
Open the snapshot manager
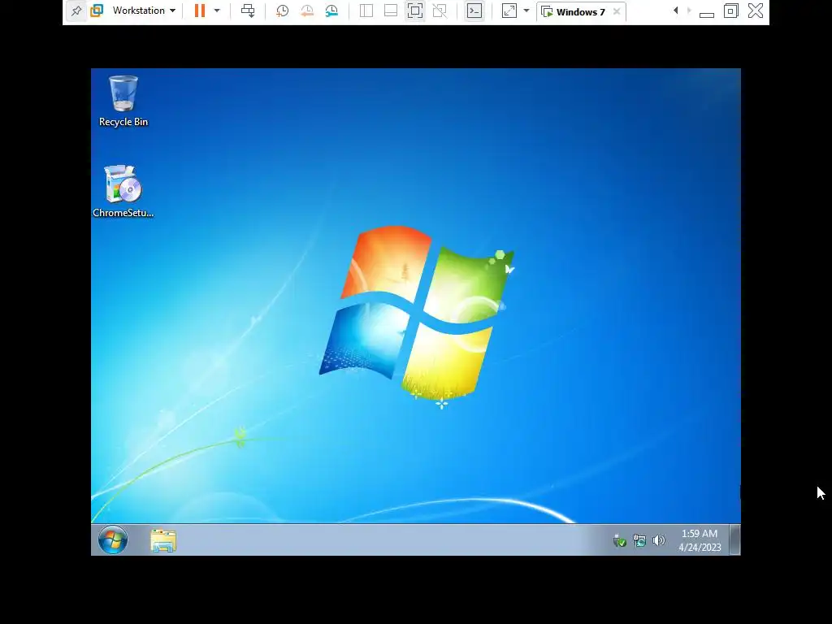pyautogui.click(x=331, y=11)
